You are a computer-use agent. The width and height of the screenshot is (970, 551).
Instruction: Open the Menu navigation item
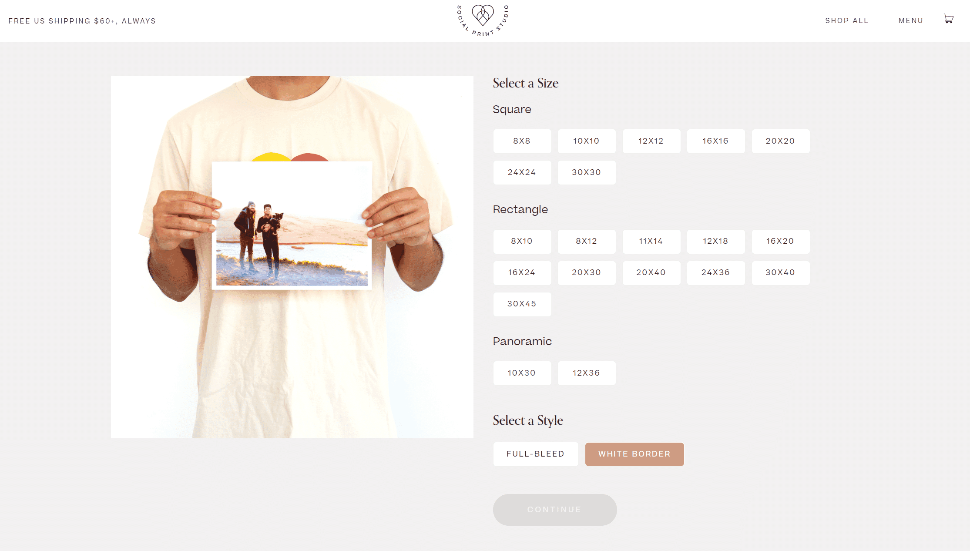click(911, 20)
